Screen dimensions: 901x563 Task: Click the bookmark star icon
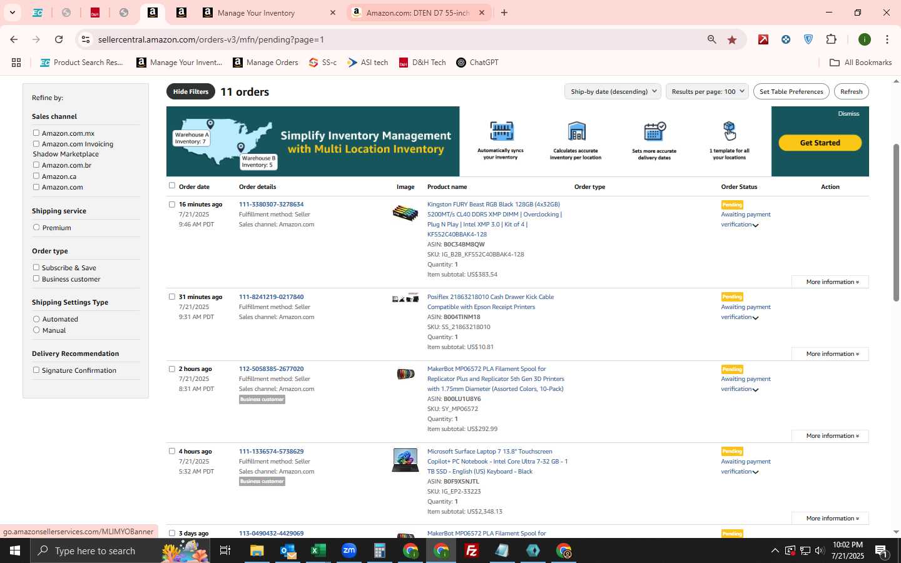click(x=732, y=39)
